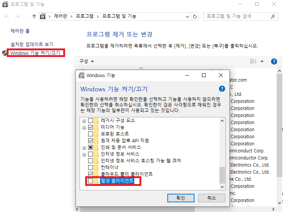Image resolution: width=283 pixels, height=212 pixels.
Task: Click folder icon of 인터넷 정보 서비스
Action: (x=96, y=154)
